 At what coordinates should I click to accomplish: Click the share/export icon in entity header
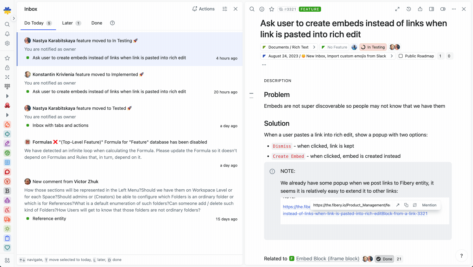(x=420, y=9)
